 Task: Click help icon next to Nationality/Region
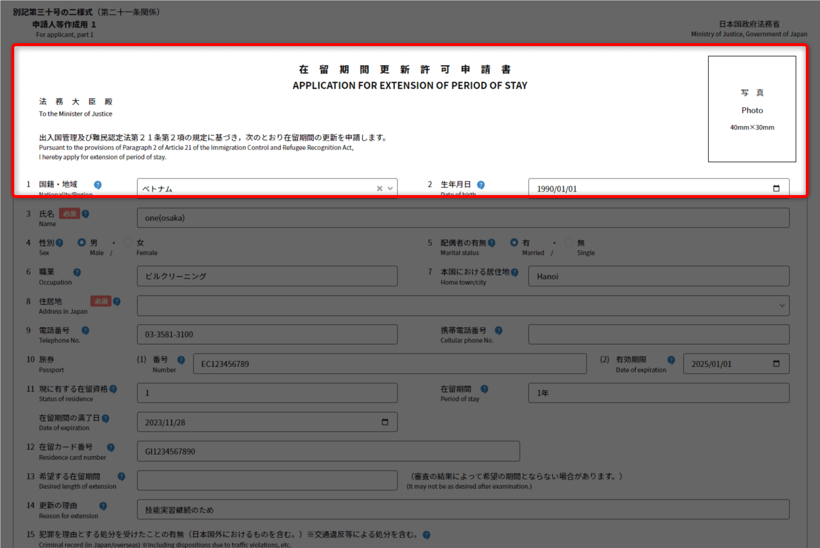[x=98, y=185]
